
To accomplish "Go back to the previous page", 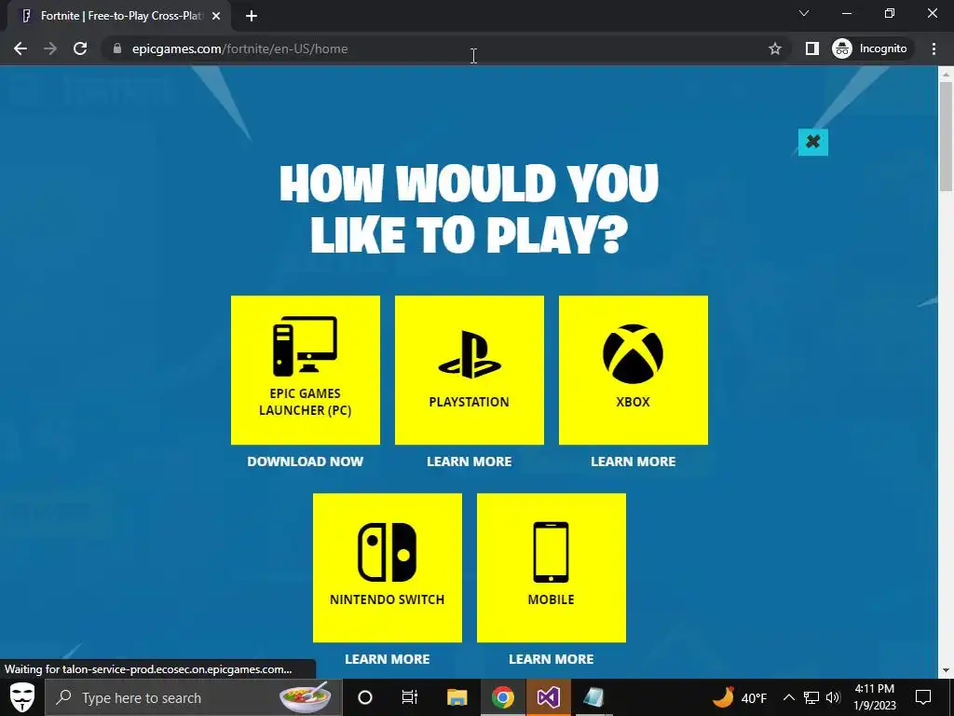I will click(x=20, y=48).
